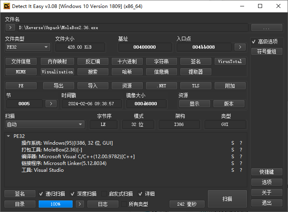Viewport: 288px width, 212px height.
Task: Open the 反汇编 disassembler
Action: 93,61
